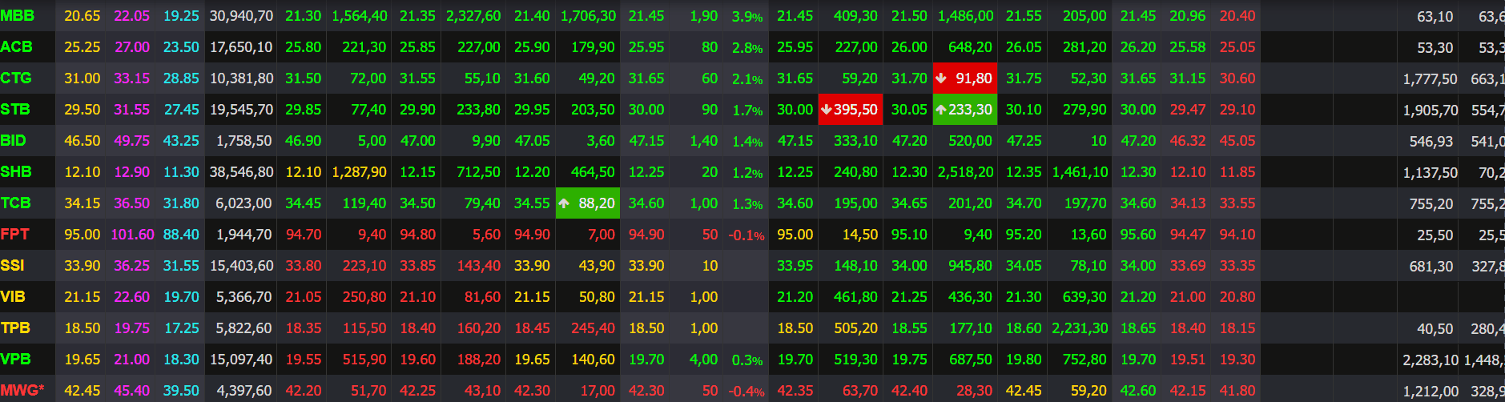Click ACB ask volume 648,20
Image resolution: width=1505 pixels, height=402 pixels.
[970, 47]
